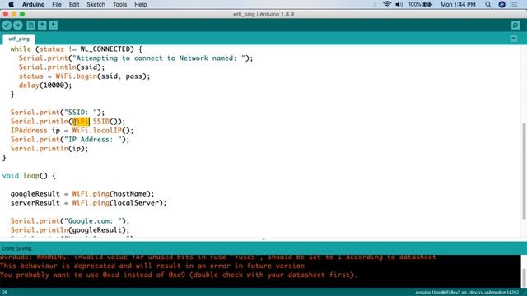The height and width of the screenshot is (296, 527).
Task: Click the 'Done Saving.' status message
Action: tap(17, 248)
